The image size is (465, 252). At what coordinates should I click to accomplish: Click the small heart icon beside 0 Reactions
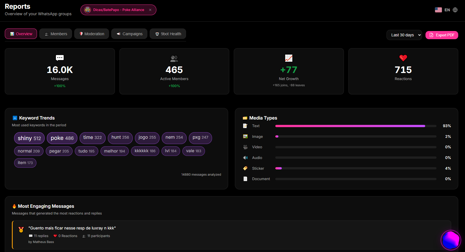coord(55,236)
